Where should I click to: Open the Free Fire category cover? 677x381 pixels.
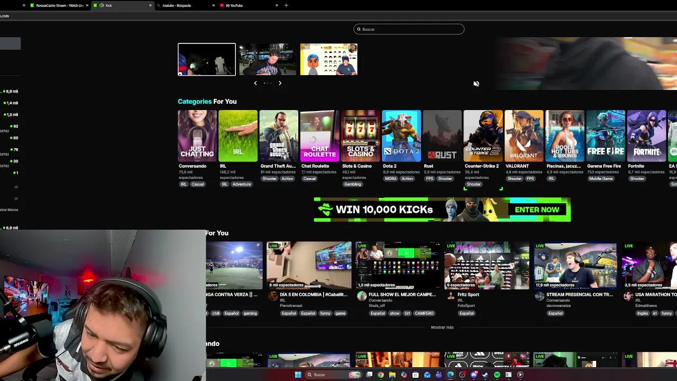pos(606,135)
